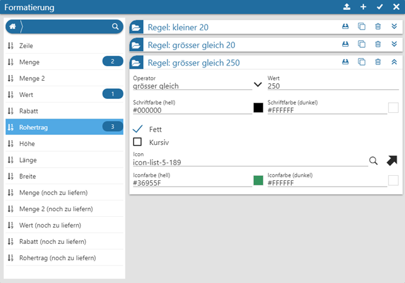Click the search magnifier in the sidebar header
Screen dimensions: 405x283
tap(115, 27)
